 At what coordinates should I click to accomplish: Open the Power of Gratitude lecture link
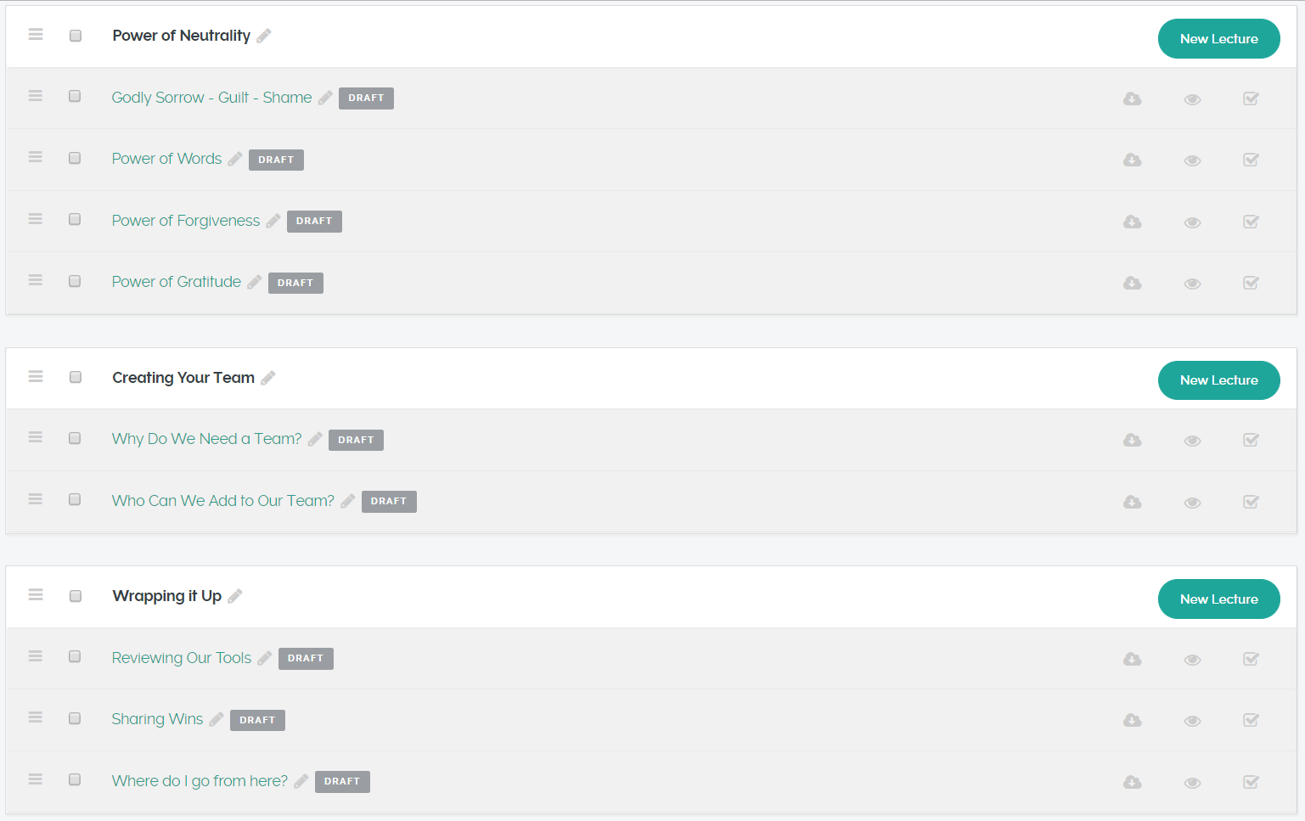click(x=177, y=282)
